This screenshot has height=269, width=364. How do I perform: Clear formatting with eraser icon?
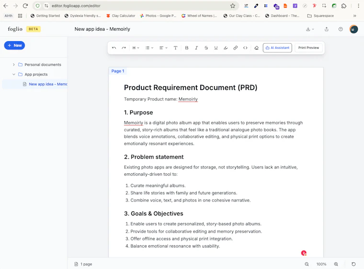tap(256, 48)
